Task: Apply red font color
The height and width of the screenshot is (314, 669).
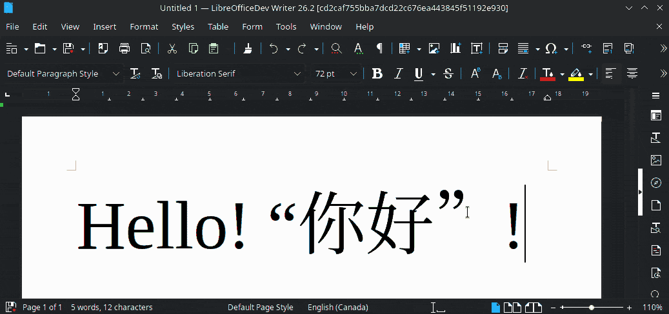Action: click(x=548, y=73)
